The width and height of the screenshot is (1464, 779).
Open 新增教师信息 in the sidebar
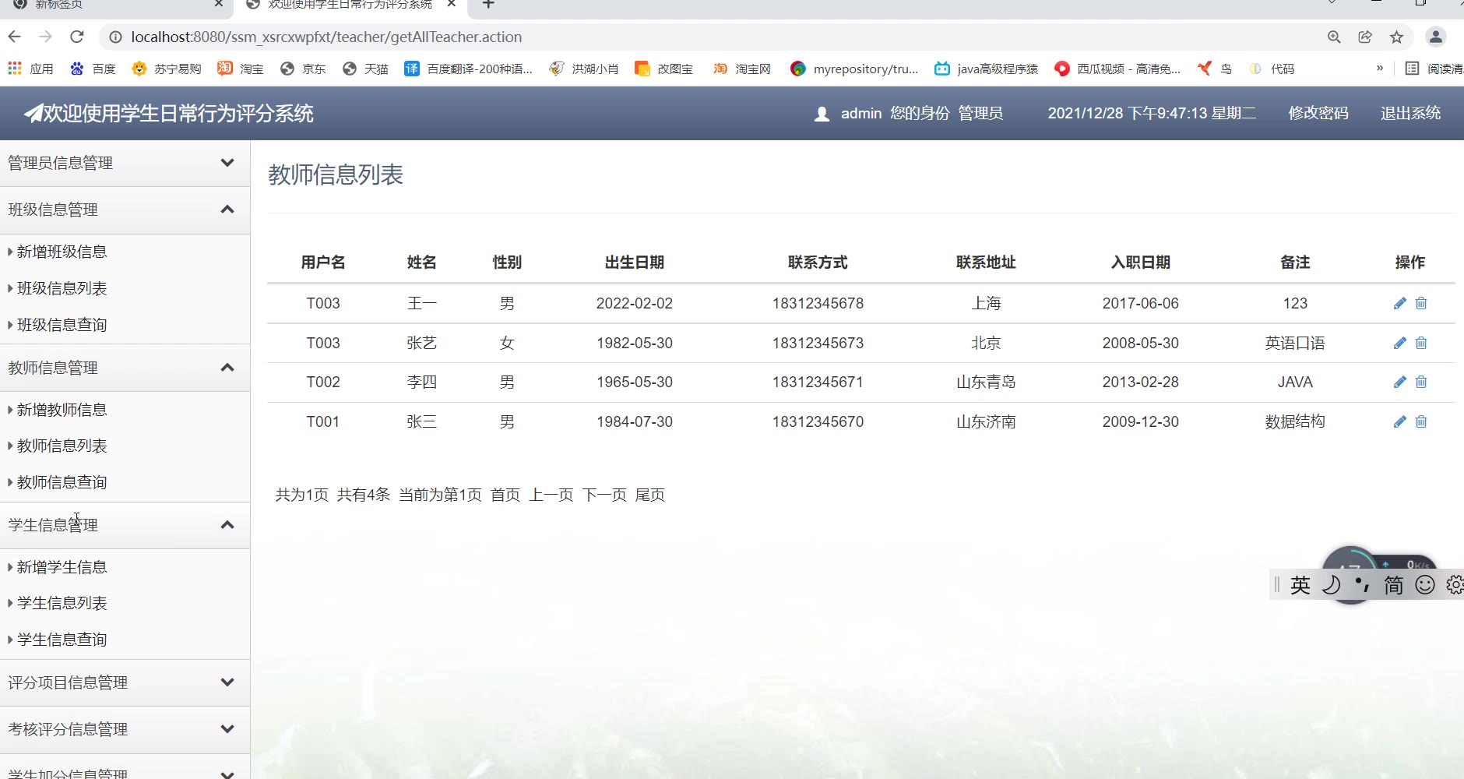coord(62,410)
